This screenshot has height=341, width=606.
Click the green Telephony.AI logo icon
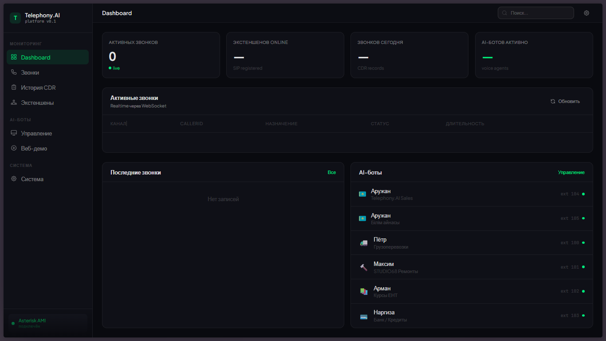coord(16,18)
